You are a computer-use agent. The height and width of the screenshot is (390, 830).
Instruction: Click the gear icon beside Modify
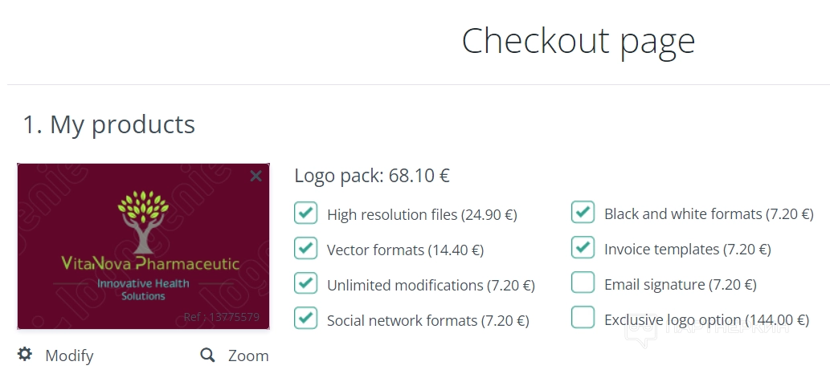(25, 355)
